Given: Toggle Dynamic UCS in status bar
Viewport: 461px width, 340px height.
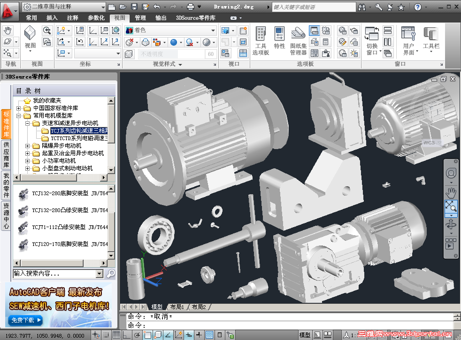Looking at the screenshot, I should tap(178, 335).
